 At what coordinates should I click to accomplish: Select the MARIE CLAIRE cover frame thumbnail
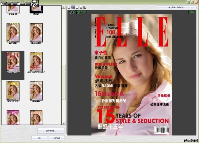pyautogui.click(x=36, y=62)
